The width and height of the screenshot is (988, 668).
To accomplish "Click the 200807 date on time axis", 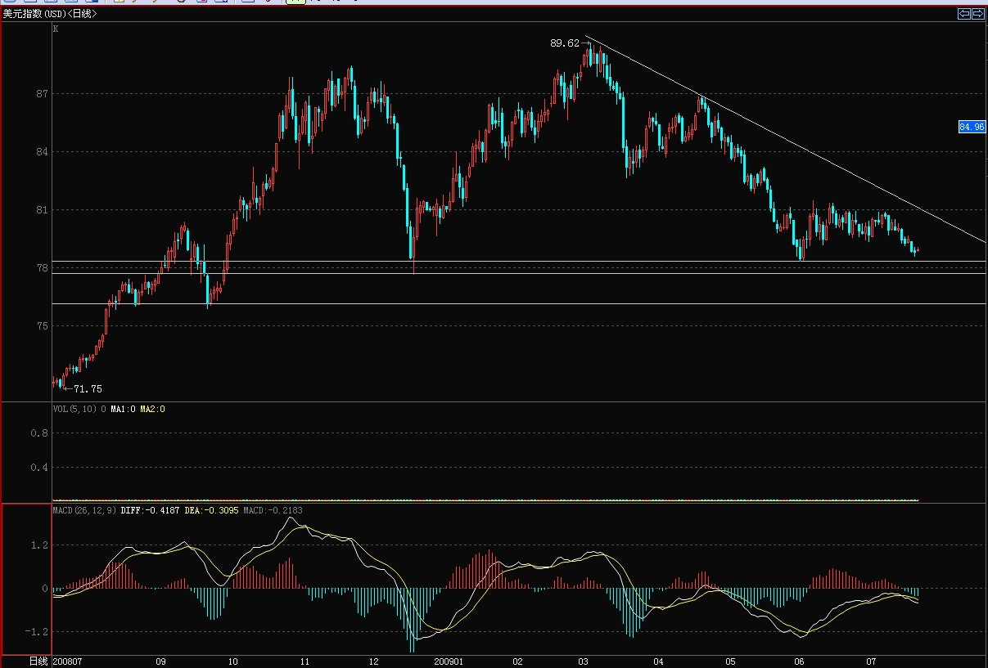I will 67,661.
